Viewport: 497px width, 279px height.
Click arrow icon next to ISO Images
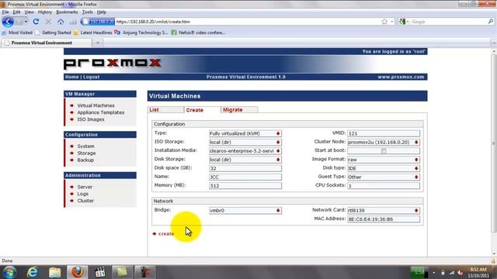click(x=72, y=119)
